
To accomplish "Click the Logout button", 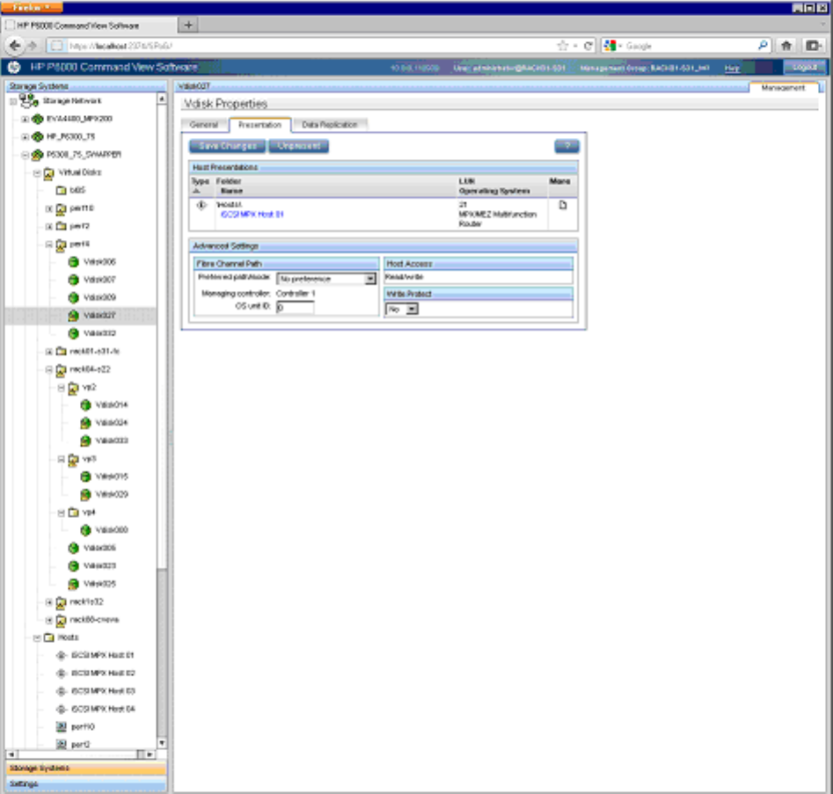I will pyautogui.click(x=804, y=68).
